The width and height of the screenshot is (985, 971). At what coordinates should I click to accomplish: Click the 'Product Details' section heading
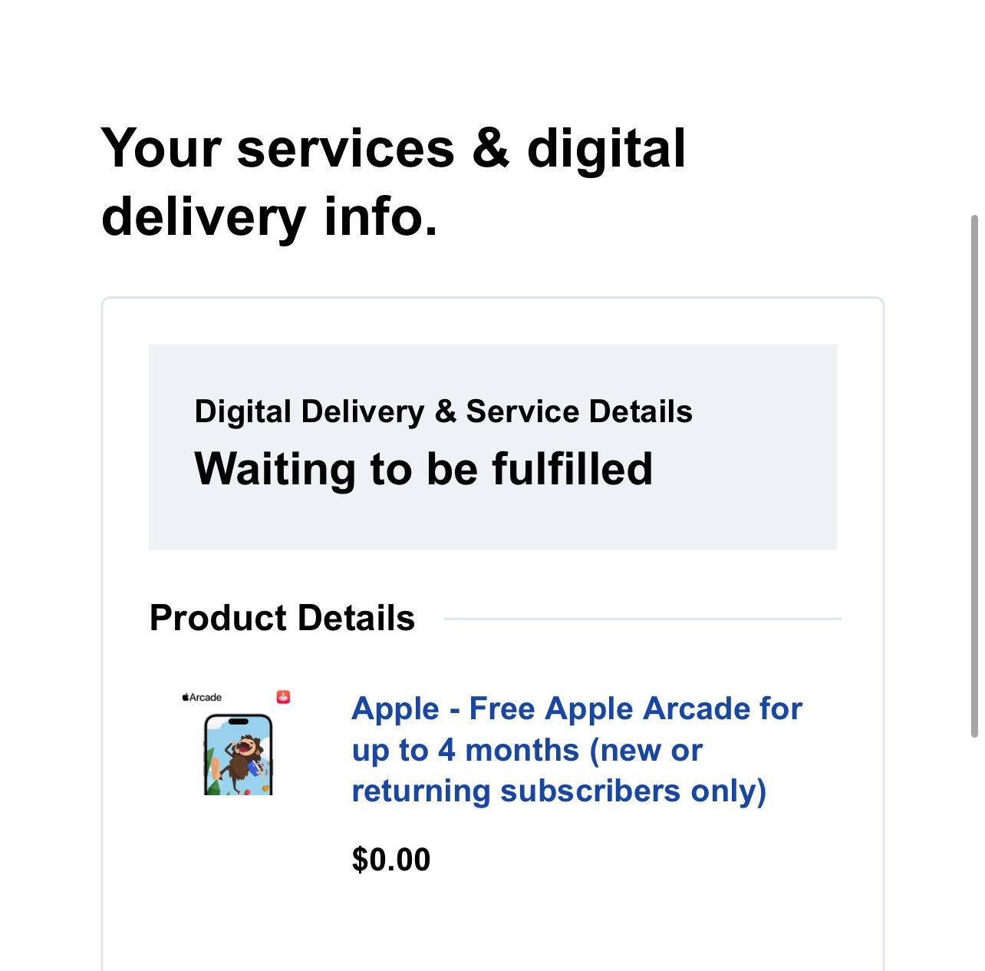tap(282, 616)
